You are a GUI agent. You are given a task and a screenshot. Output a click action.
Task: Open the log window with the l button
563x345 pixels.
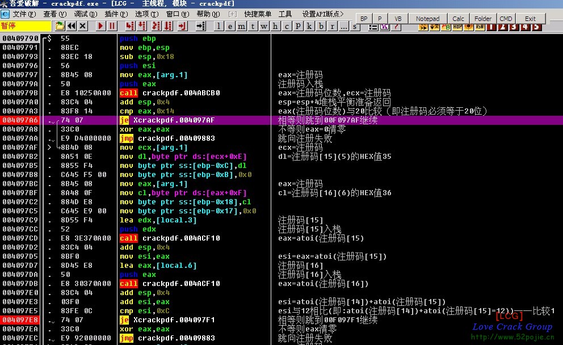pyautogui.click(x=219, y=26)
